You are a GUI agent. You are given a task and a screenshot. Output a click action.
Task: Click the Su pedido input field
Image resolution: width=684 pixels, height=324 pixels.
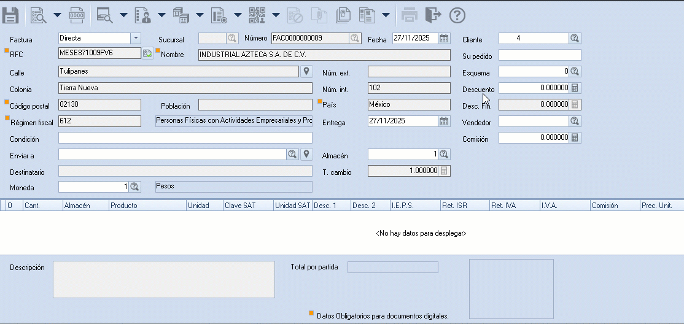[x=540, y=55]
